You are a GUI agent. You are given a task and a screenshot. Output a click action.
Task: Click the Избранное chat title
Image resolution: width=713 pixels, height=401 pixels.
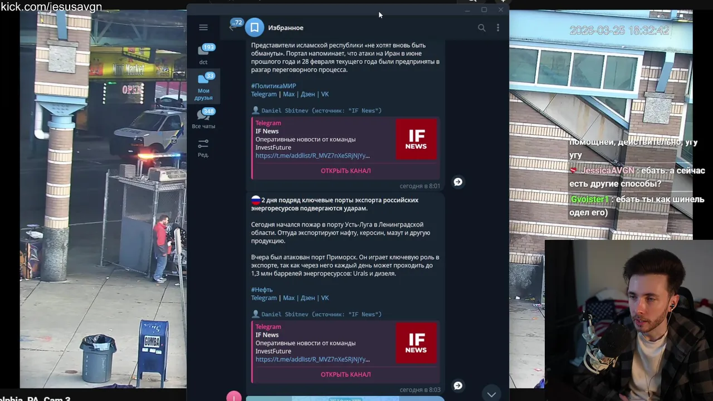point(286,28)
